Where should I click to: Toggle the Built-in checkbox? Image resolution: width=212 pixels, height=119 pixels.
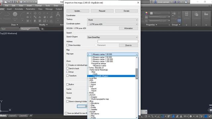point(68,84)
